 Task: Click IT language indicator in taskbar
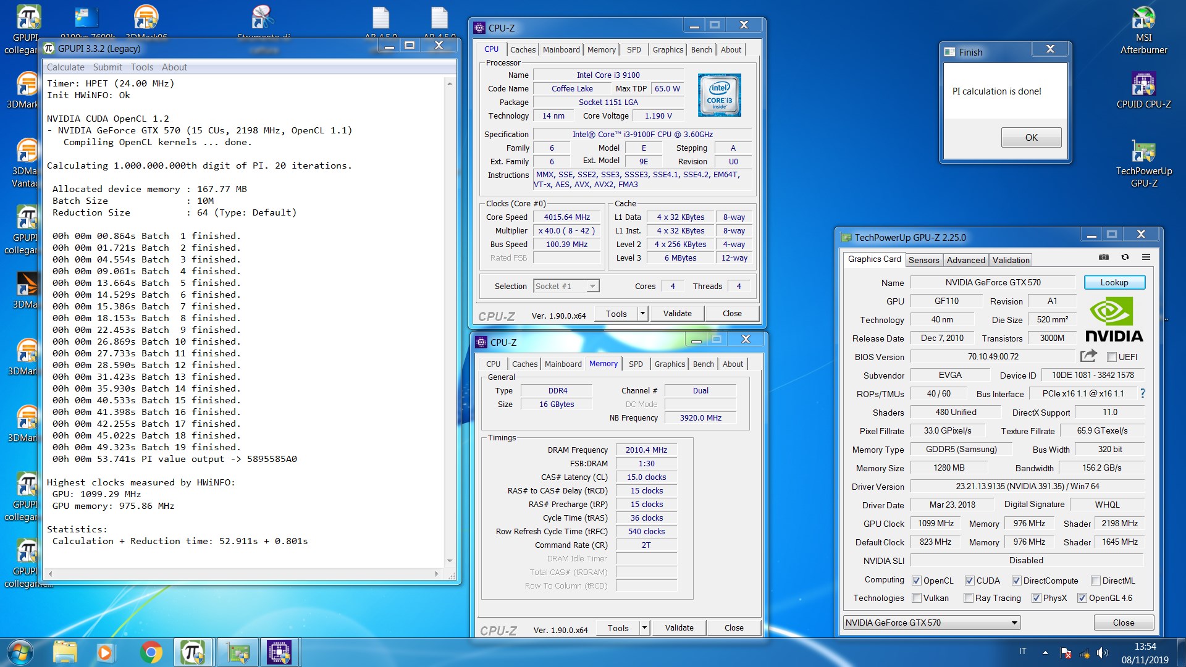click(x=1023, y=651)
